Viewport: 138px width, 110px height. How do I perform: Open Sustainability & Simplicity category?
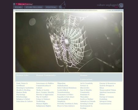(63, 100)
